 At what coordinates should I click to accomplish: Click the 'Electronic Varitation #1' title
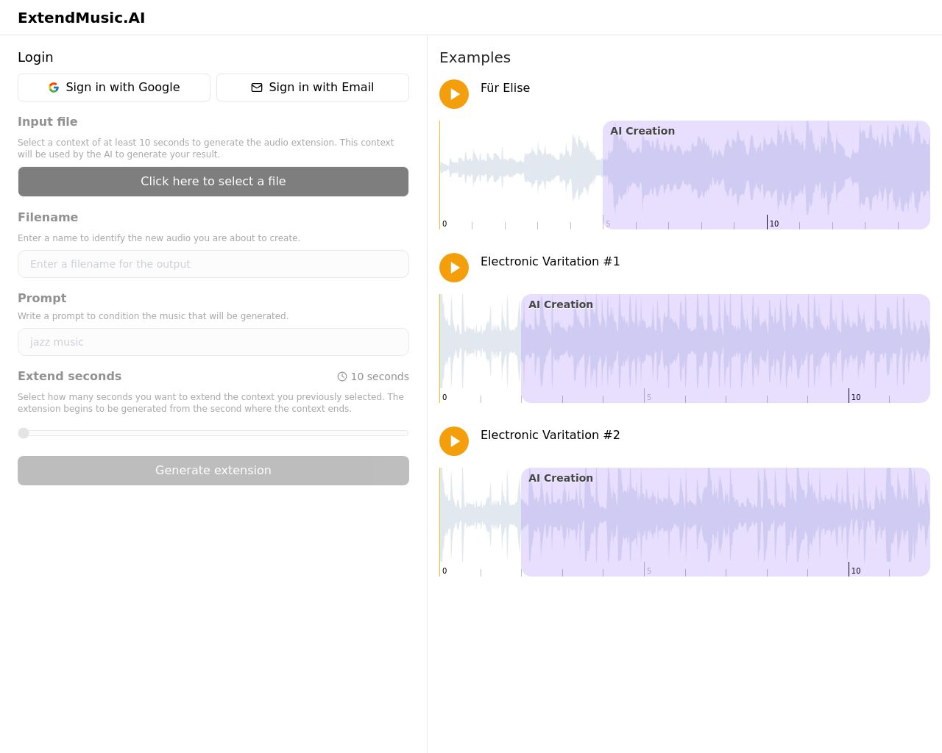[550, 261]
